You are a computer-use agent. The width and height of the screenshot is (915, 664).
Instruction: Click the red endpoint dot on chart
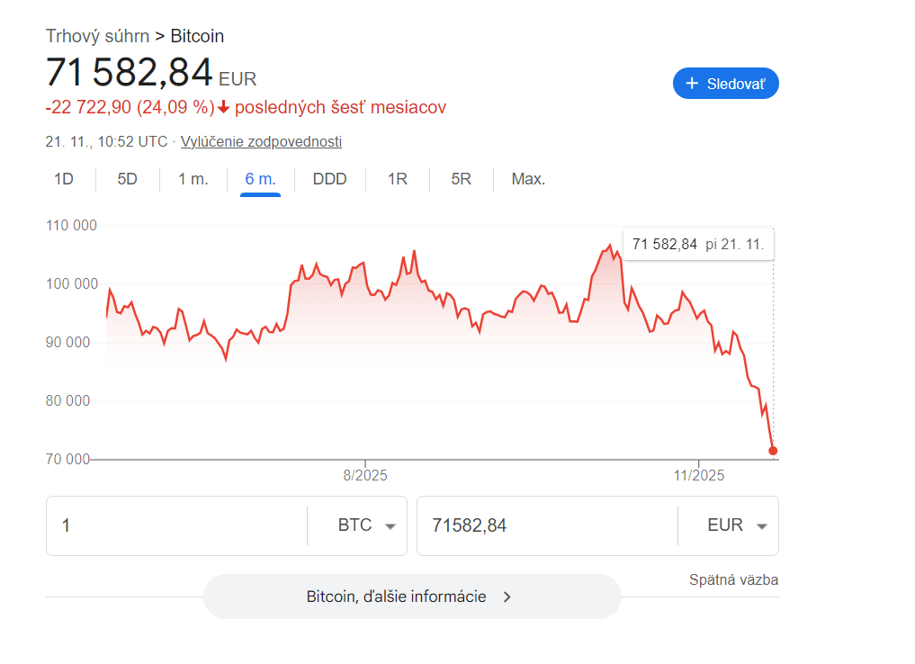[773, 451]
